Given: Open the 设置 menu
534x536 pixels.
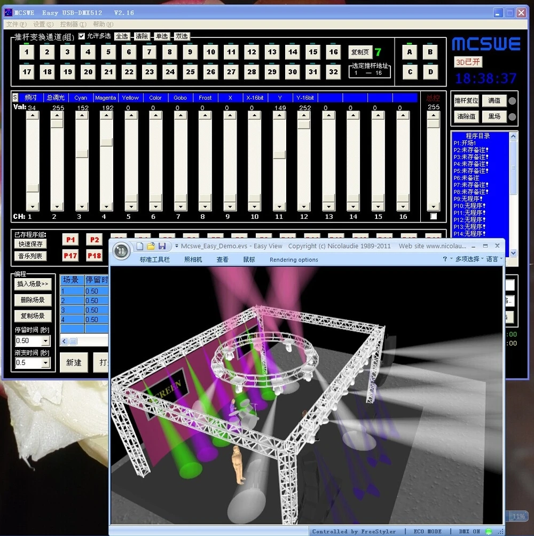Looking at the screenshot, I should coord(43,24).
